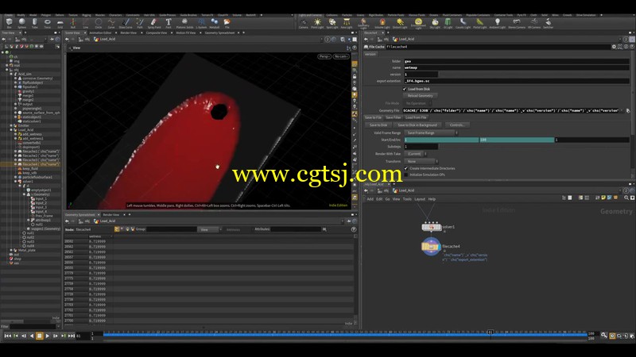Select the Grid shelf tool
This screenshot has width=636, height=357.
60,23
